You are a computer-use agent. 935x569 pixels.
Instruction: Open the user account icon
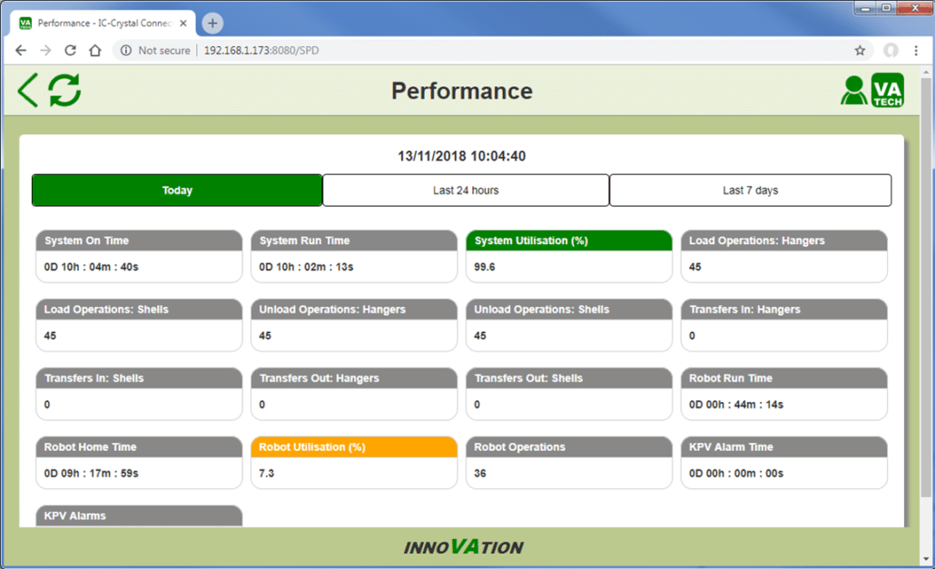[x=853, y=91]
